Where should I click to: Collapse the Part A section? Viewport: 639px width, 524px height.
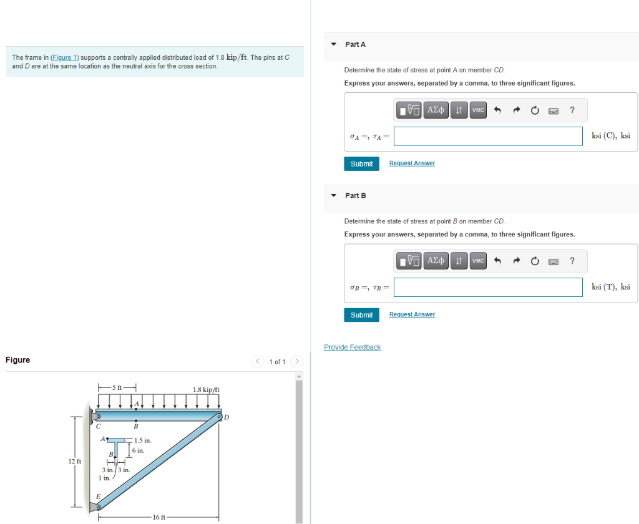point(334,44)
